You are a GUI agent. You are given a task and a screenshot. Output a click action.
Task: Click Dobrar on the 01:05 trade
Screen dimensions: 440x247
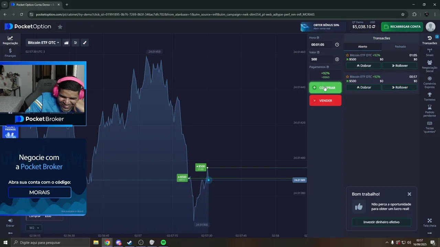click(364, 66)
